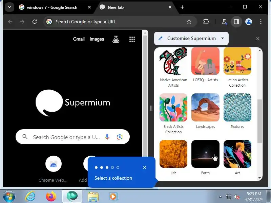Open the Windows Start orb
The image size is (271, 203).
point(9,197)
